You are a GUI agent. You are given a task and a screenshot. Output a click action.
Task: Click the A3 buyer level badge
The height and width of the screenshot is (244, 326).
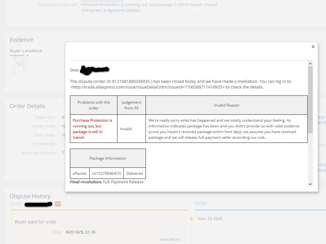pyautogui.click(x=58, y=204)
